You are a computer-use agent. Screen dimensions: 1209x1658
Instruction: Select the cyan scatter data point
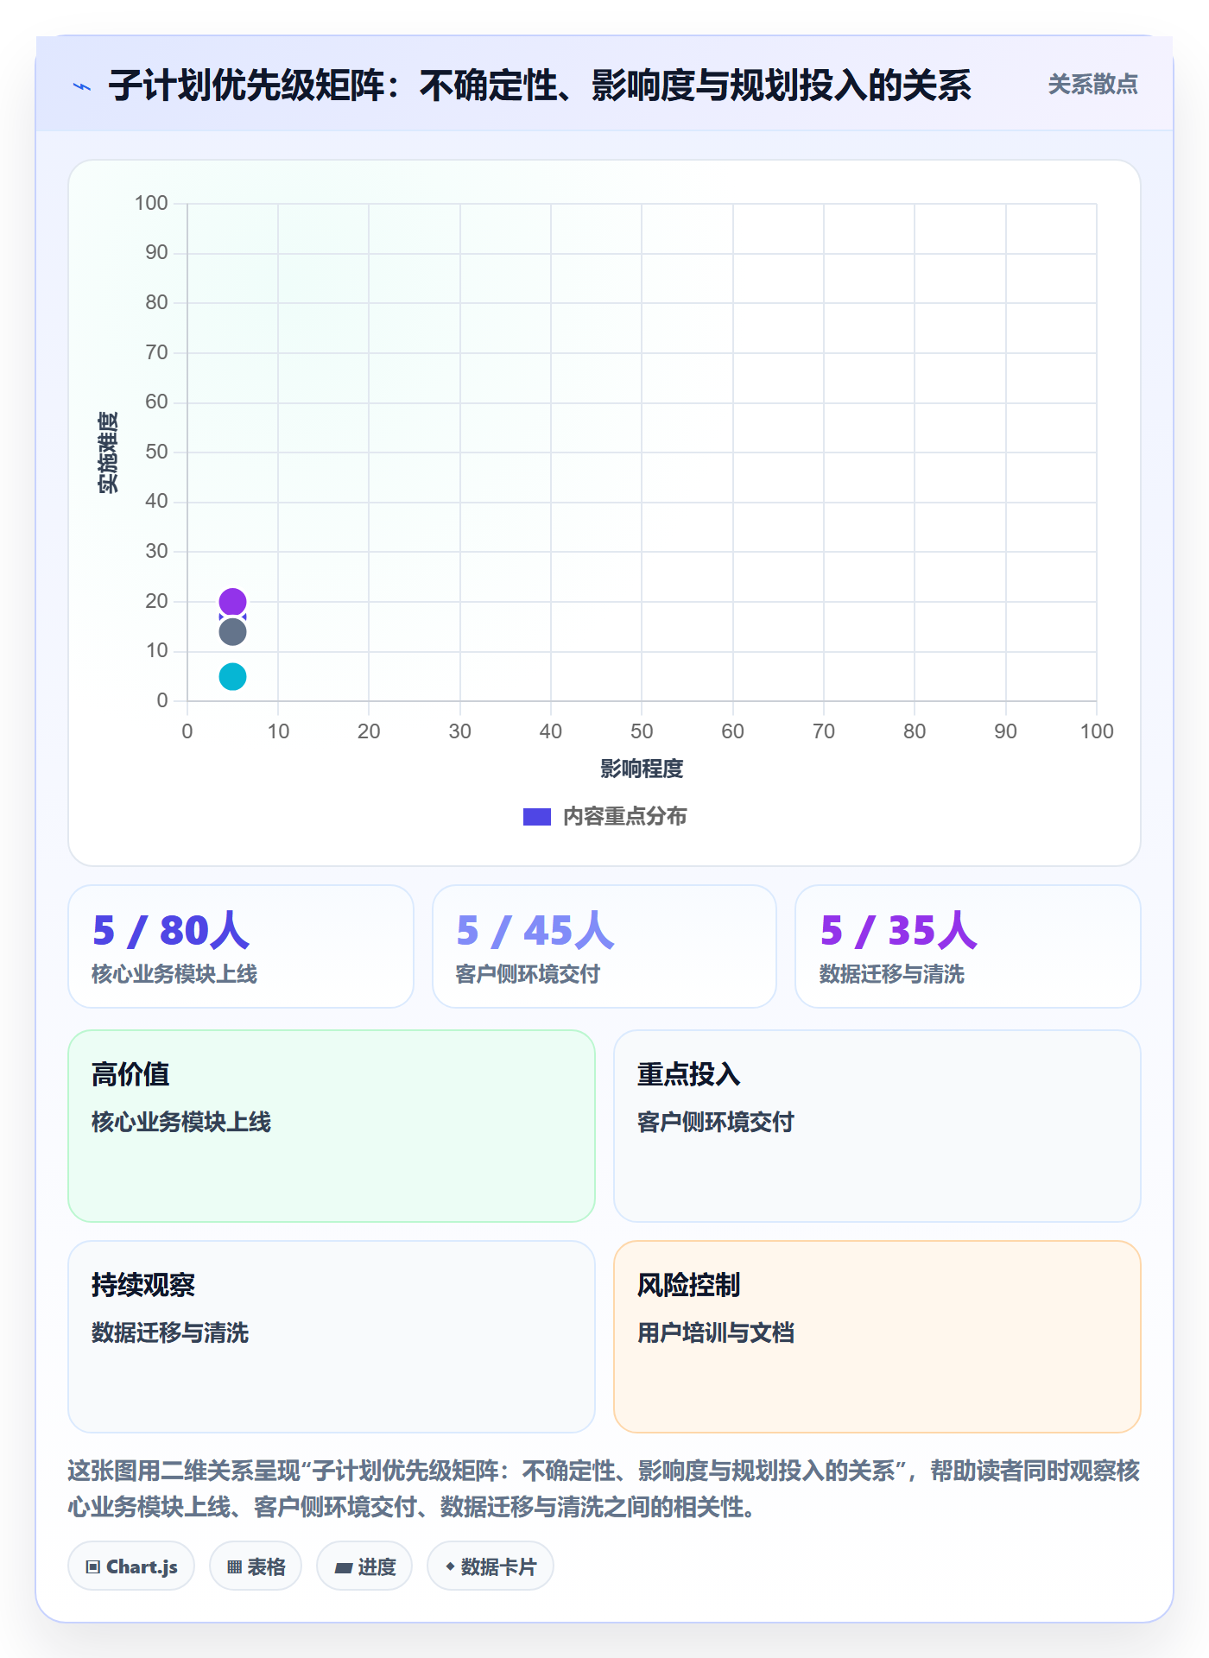coord(232,676)
